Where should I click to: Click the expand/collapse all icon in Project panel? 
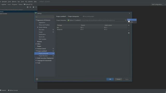(x=30, y=7)
